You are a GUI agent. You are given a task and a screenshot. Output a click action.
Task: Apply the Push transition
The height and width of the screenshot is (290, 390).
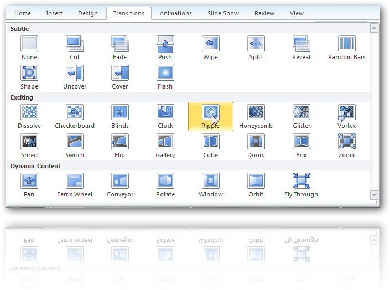[165, 48]
